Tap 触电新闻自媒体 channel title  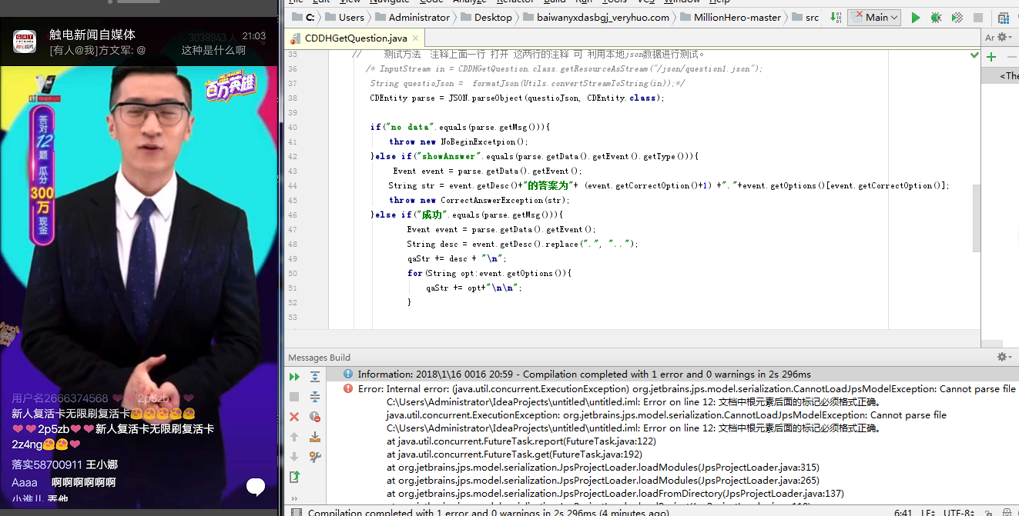(x=92, y=35)
